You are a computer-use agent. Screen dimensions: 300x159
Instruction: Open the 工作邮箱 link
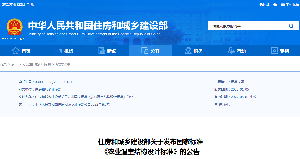pyautogui.click(x=292, y=5)
